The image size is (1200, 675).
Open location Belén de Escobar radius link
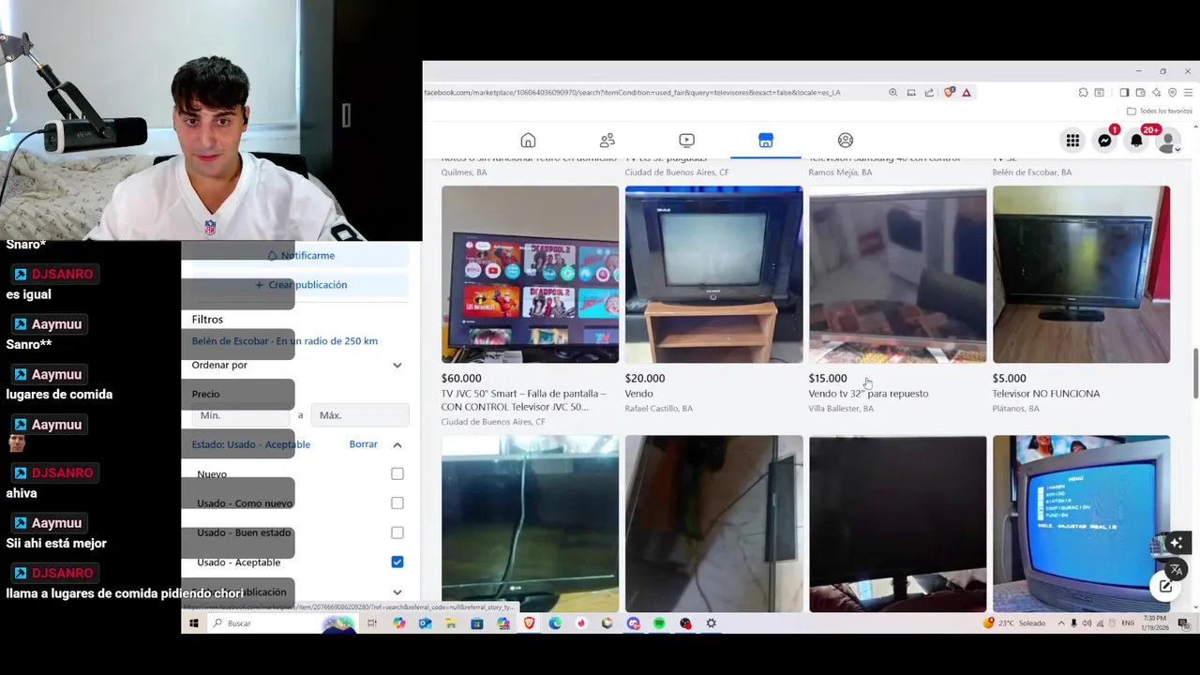tap(285, 341)
